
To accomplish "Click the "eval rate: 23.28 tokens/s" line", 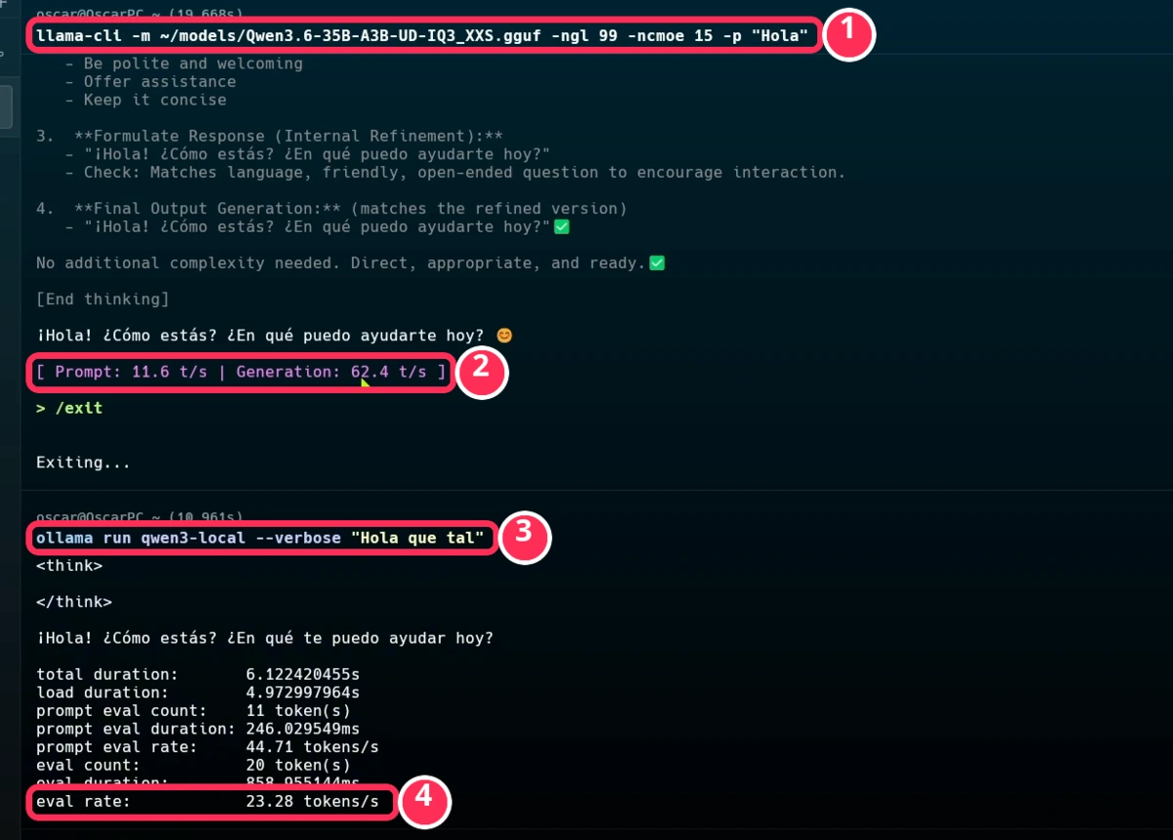I will click(x=207, y=802).
